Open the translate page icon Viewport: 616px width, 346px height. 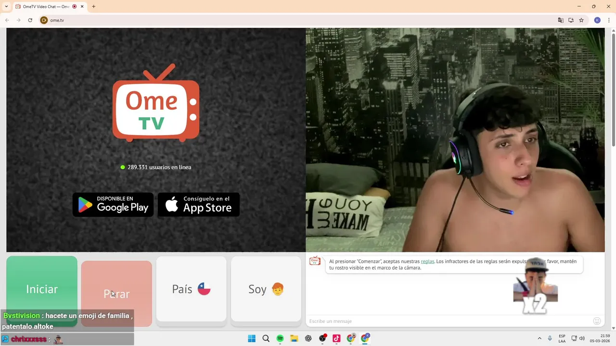[x=561, y=20]
